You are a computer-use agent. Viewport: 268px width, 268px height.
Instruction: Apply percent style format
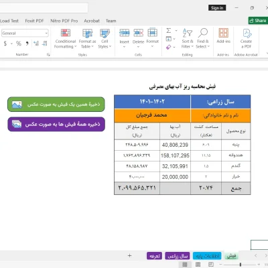[19, 44]
